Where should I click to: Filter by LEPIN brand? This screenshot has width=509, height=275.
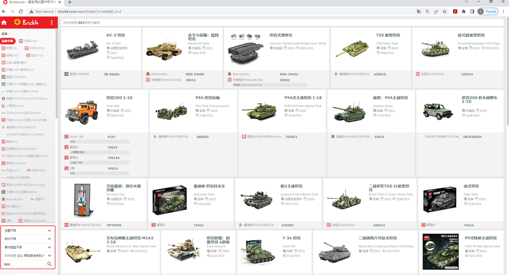[x=35, y=48]
